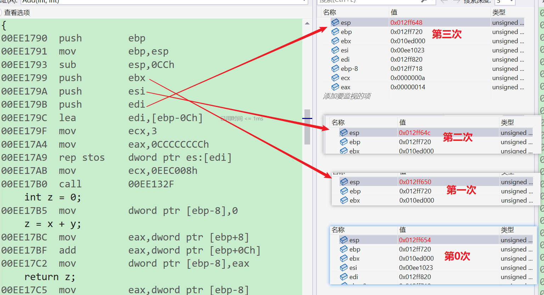Click the source line int z = 0;
The width and height of the screenshot is (544, 295).
tap(53, 197)
